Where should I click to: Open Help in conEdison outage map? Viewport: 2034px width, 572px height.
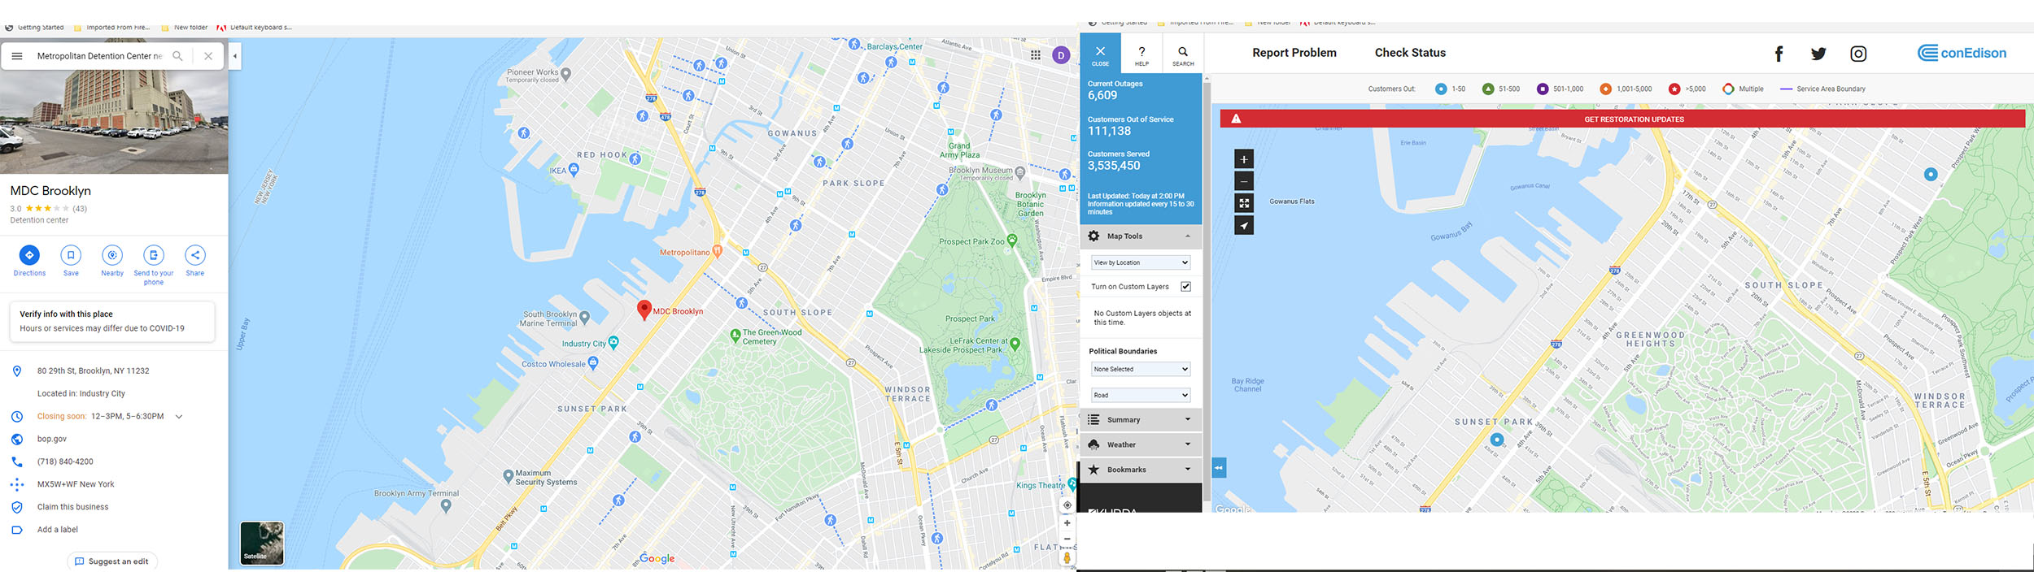(1141, 54)
